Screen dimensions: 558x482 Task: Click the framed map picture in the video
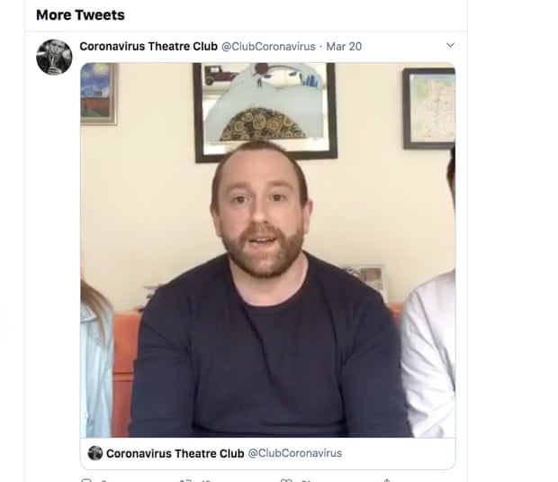pyautogui.click(x=429, y=109)
